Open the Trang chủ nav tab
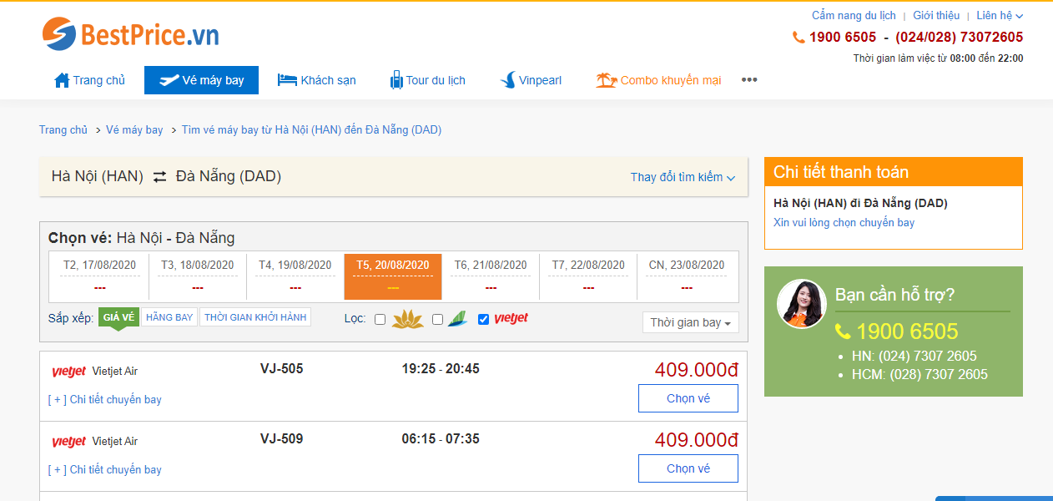The height and width of the screenshot is (501, 1053). click(89, 80)
